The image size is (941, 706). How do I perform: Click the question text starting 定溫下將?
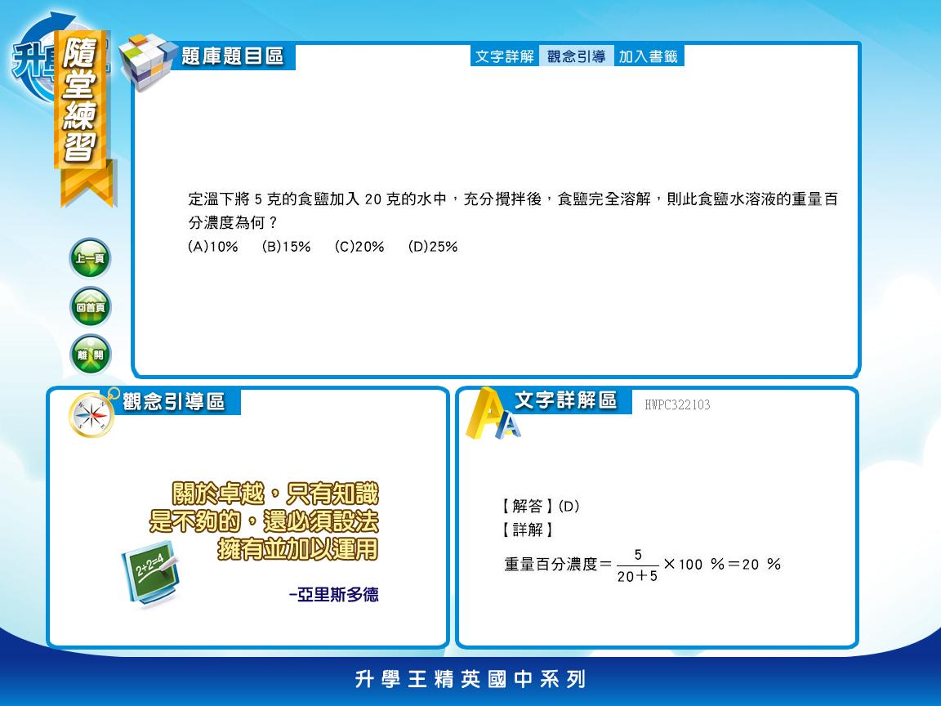click(x=513, y=211)
